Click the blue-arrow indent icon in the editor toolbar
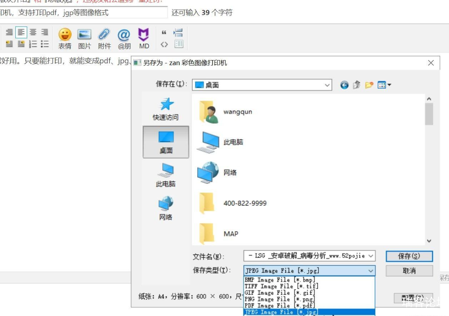The height and width of the screenshot is (316, 449). (178, 33)
